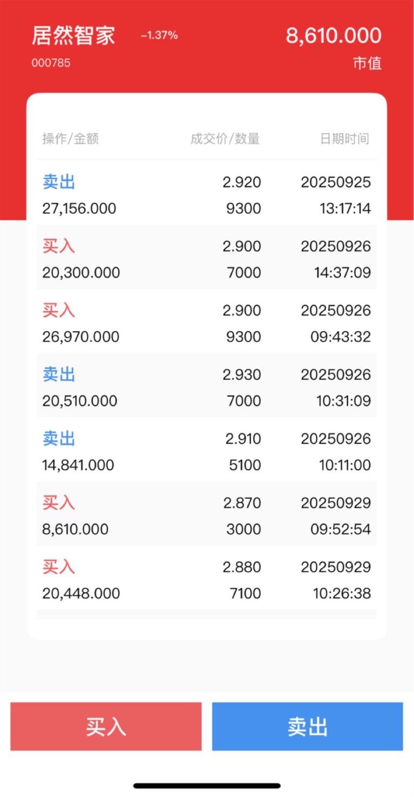This screenshot has width=414, height=797.
Task: Tap the 2.870 trade price
Action: pos(241,503)
